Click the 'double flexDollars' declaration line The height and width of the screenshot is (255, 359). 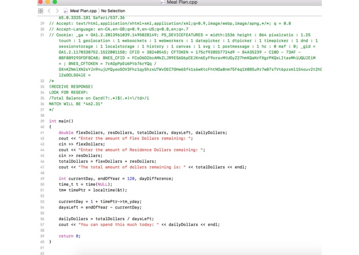coord(143,133)
